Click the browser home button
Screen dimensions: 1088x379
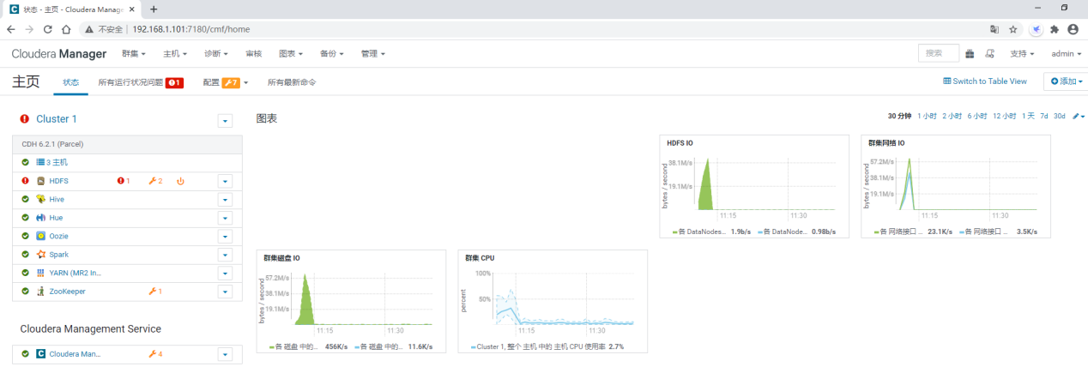coord(66,28)
